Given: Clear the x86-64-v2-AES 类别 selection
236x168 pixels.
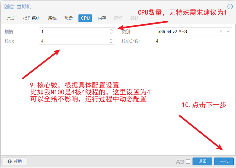Looking at the screenshot, I should coord(221,31).
